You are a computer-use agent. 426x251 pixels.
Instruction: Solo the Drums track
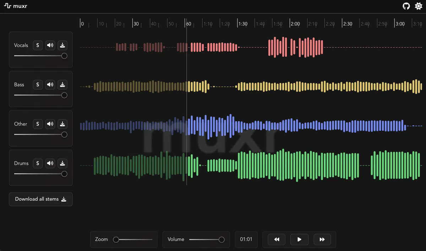(38, 163)
